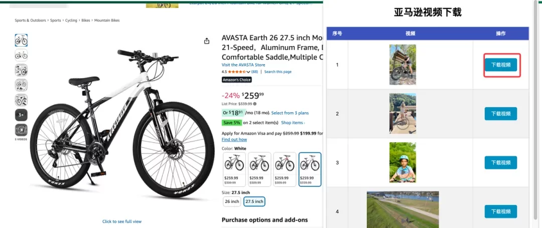The width and height of the screenshot is (542, 228).
Task: Choose the third color variant swatch
Action: pyautogui.click(x=284, y=169)
